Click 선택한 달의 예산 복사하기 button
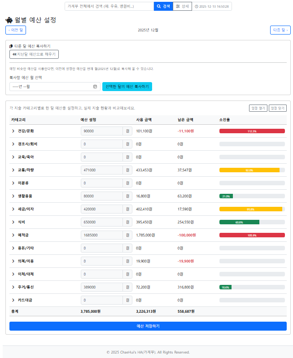Image resolution: width=293 pixels, height=358 pixels. click(x=127, y=87)
